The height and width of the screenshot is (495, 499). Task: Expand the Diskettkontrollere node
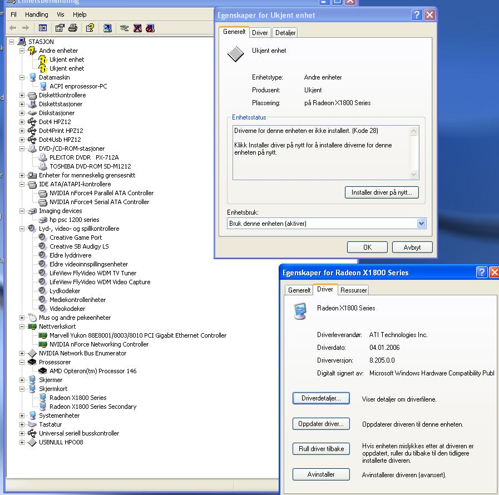[22, 95]
